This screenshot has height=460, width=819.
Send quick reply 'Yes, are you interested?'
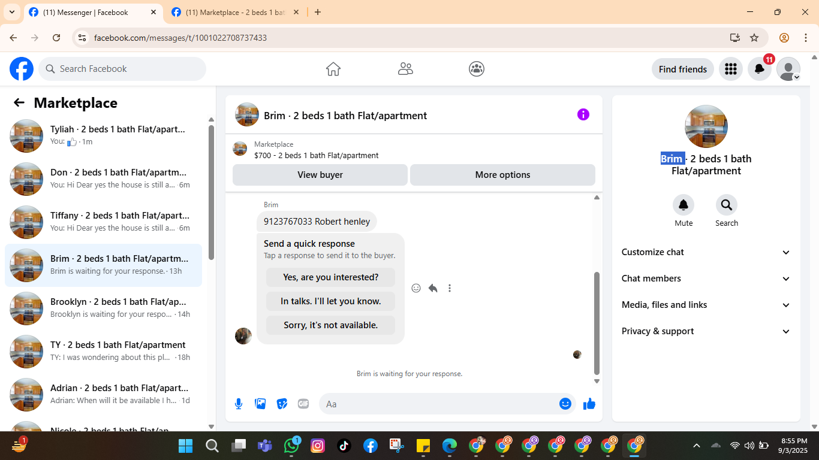click(331, 277)
